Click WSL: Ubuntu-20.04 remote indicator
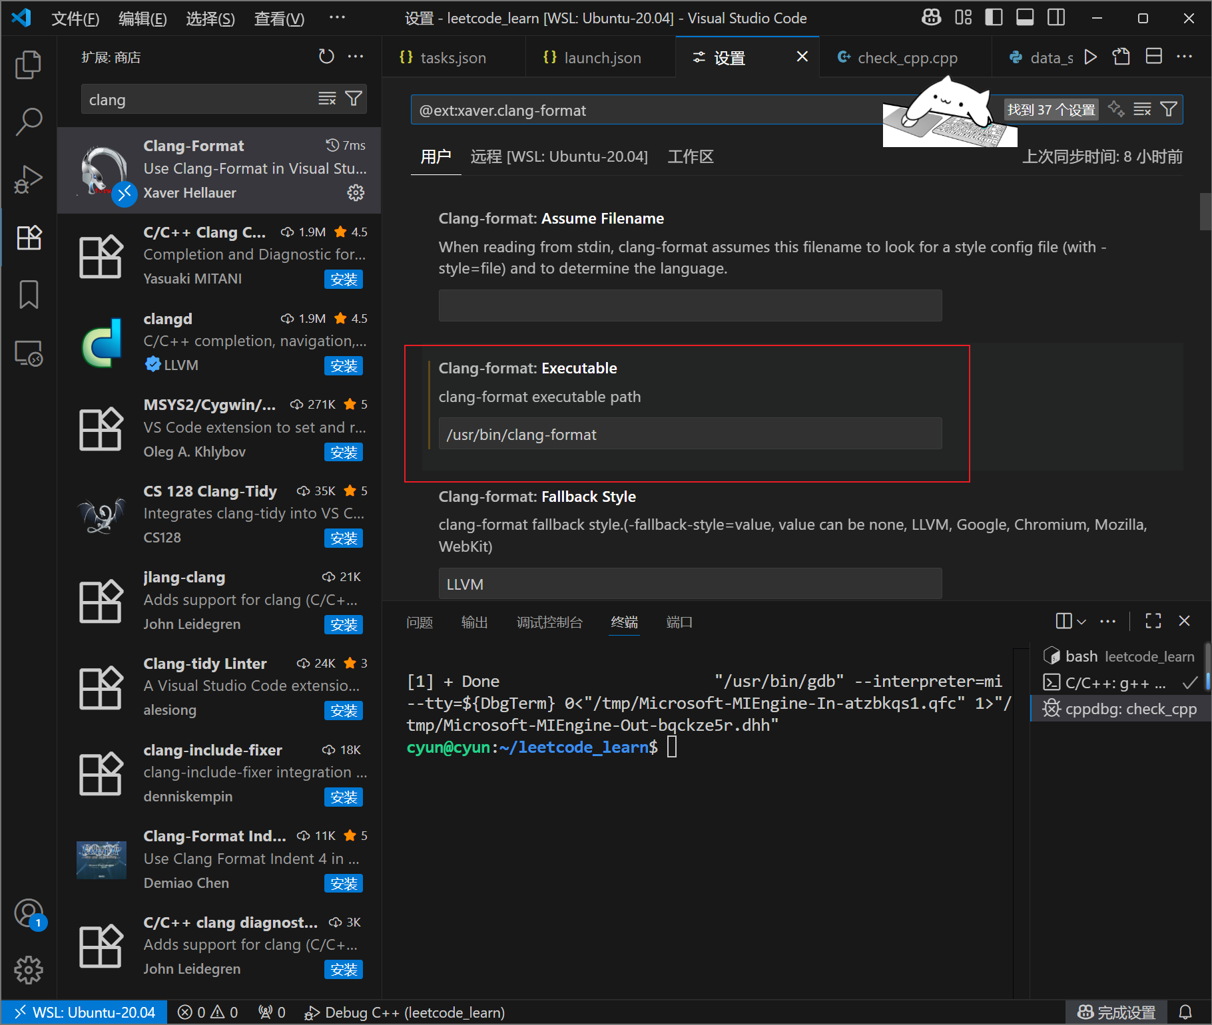 84,1012
